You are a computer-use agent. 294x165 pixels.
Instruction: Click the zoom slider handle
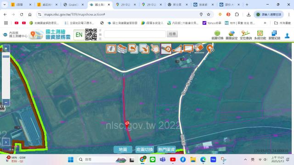click(x=6, y=56)
